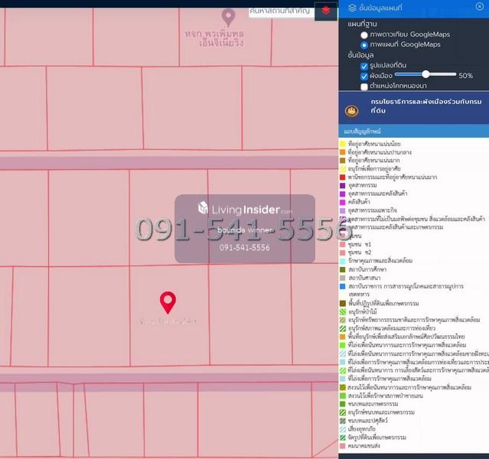Screen dimensions: 489x459
Task: Click the red location pin marker
Action: click(x=168, y=302)
